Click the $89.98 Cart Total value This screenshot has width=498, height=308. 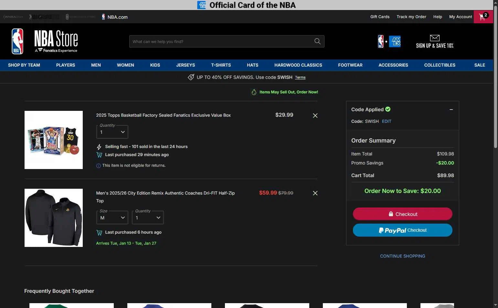(445, 175)
